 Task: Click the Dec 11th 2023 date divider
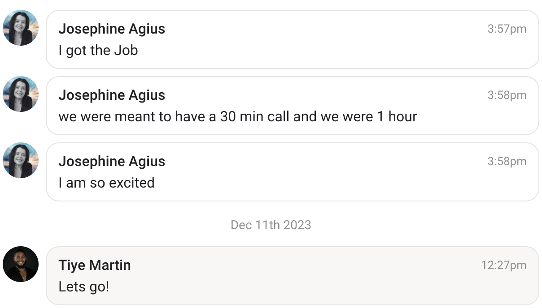pyautogui.click(x=271, y=225)
